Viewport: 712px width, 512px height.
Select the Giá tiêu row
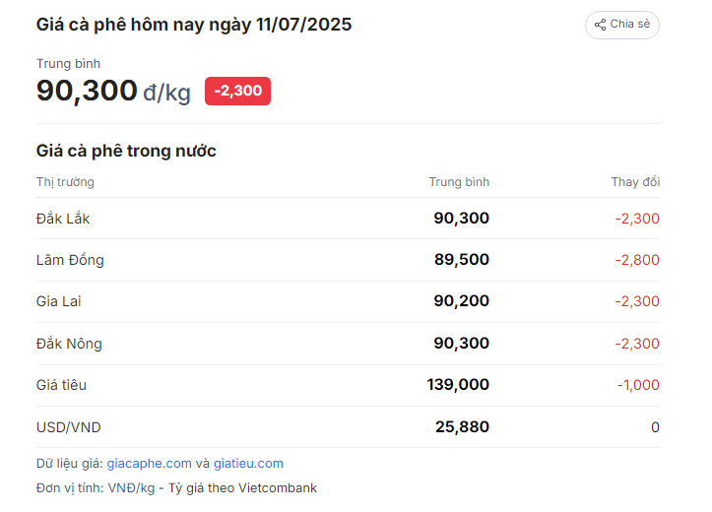[348, 385]
